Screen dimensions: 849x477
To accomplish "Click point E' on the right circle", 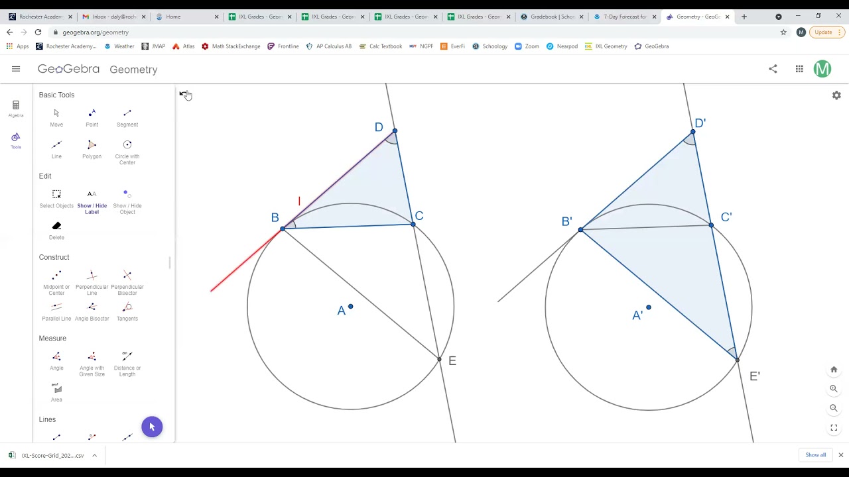I will click(737, 360).
